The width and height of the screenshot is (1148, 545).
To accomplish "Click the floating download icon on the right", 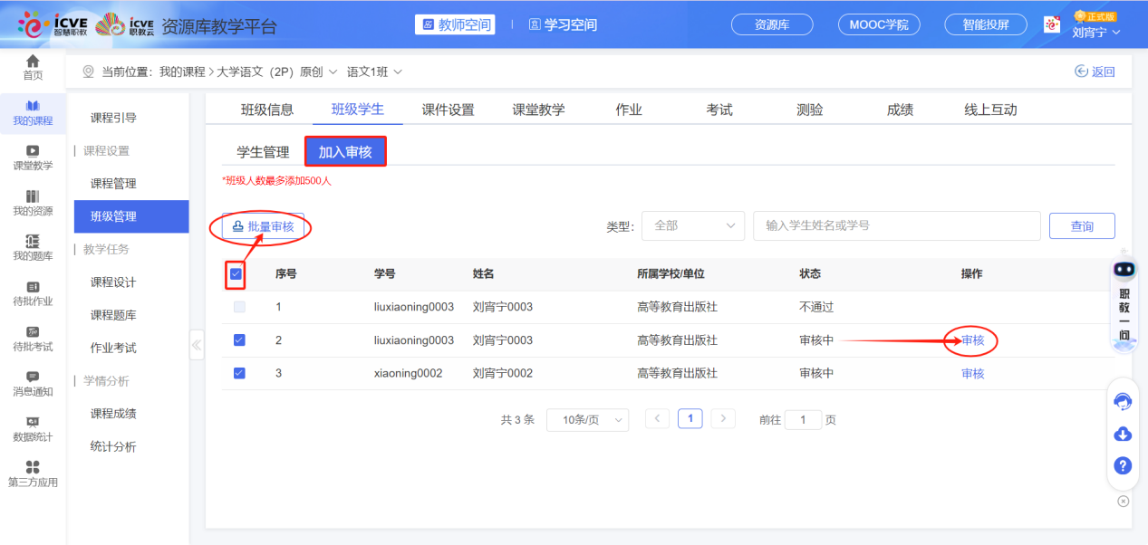I will pos(1123,434).
